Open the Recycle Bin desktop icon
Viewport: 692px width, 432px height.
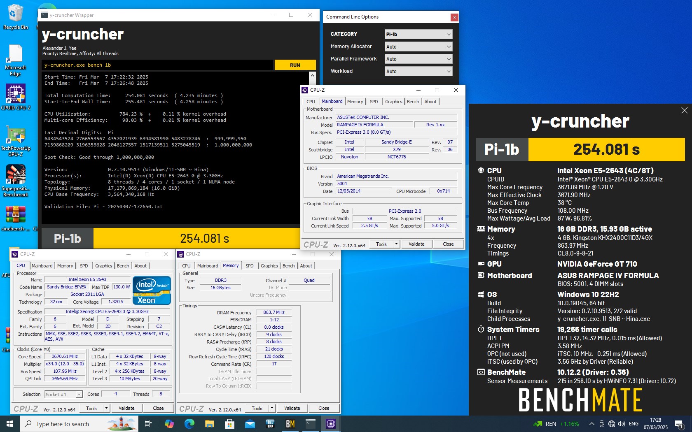coord(16,17)
